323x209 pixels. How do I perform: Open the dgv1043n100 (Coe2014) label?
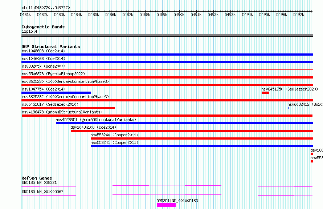click(93, 127)
